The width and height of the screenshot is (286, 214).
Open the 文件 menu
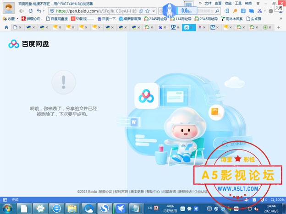click(208, 3)
